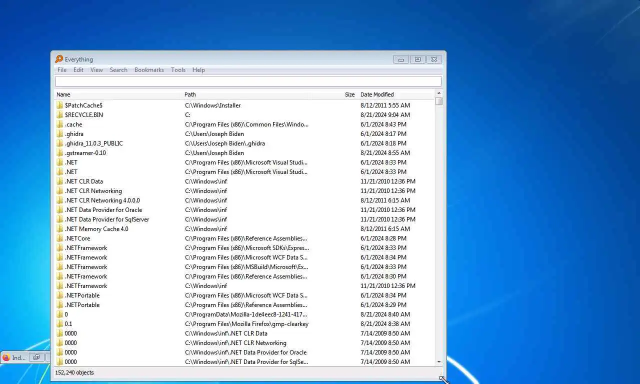
Task: Click the Everything magnifier icon in title bar
Action: 59,59
